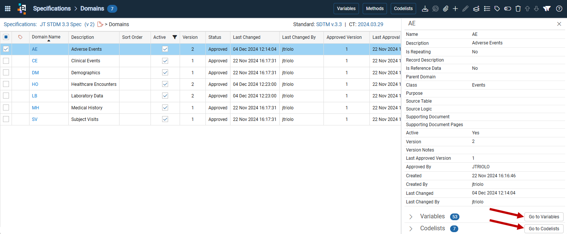Image resolution: width=567 pixels, height=234 pixels.
Task: Add a new domain with plus icon
Action: click(x=455, y=9)
